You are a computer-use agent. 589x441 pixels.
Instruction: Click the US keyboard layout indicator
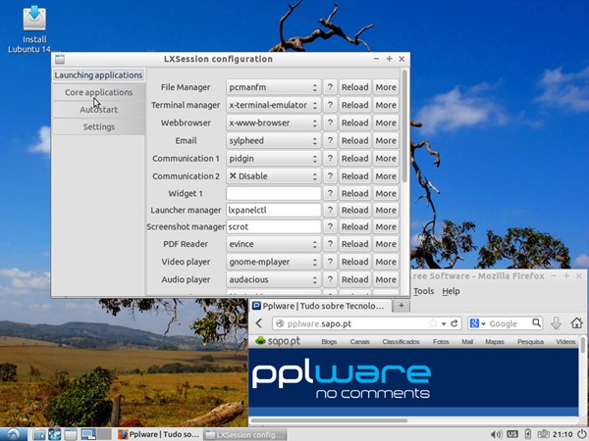(512, 434)
